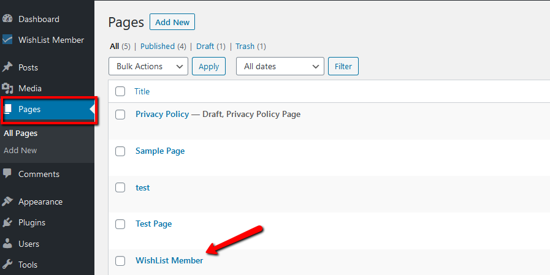This screenshot has width=550, height=275.
Task: Check the lowercase test row checkbox
Action: point(120,187)
